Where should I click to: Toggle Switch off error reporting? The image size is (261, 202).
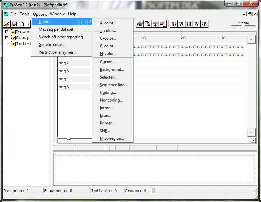(62, 37)
